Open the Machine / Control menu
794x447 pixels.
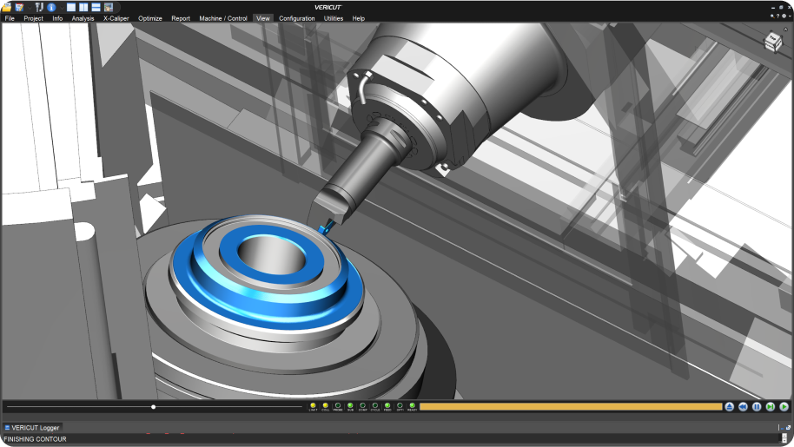pyautogui.click(x=222, y=18)
